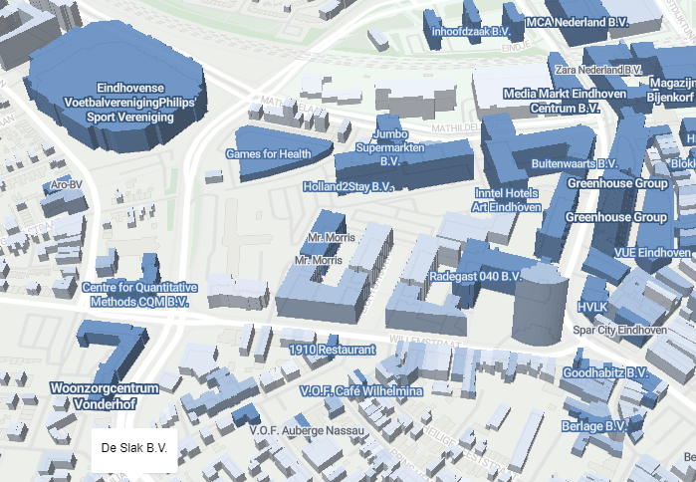Select the V.O.F. Café Wilhelmina label

pos(361,391)
